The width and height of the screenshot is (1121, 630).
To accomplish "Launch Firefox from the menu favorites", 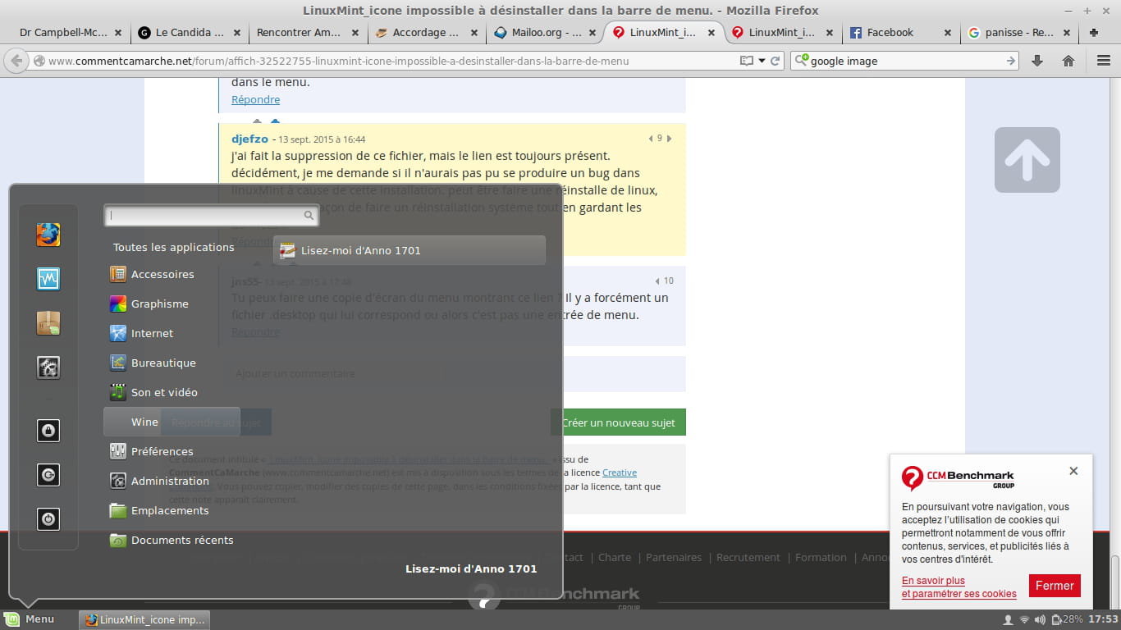I will 48,235.
